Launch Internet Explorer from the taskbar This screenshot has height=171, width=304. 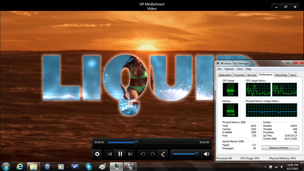20,167
